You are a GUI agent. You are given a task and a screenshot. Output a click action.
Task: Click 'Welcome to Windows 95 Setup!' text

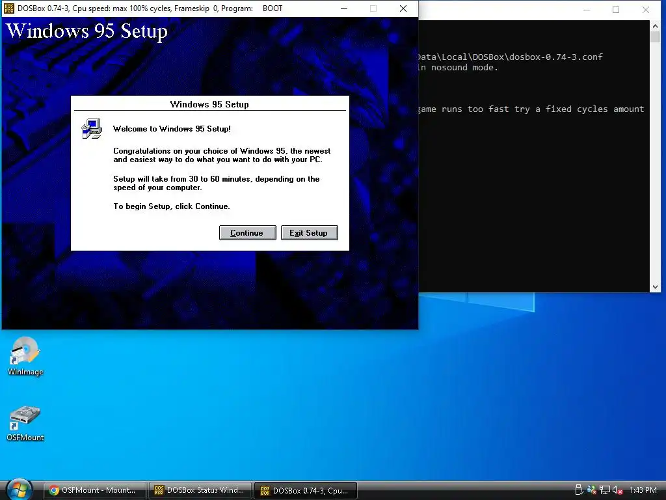click(x=172, y=129)
